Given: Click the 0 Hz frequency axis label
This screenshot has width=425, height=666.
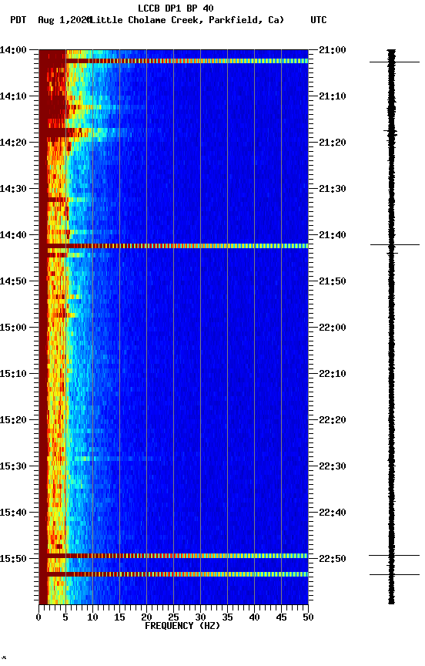Looking at the screenshot, I should coord(38,617).
